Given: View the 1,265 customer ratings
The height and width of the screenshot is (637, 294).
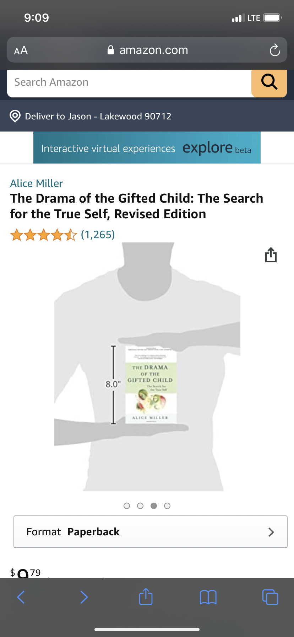Looking at the screenshot, I should pyautogui.click(x=98, y=235).
